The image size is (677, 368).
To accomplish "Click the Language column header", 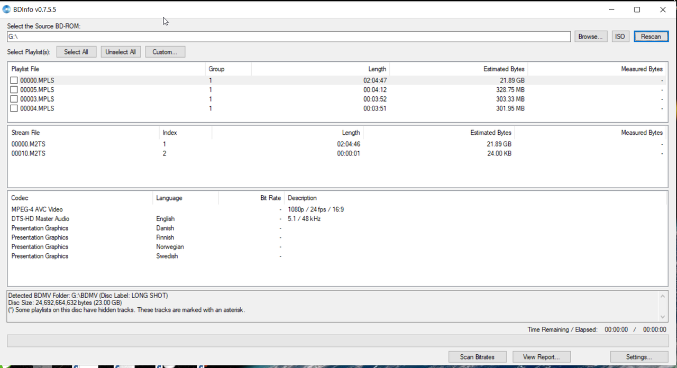I will pos(186,198).
